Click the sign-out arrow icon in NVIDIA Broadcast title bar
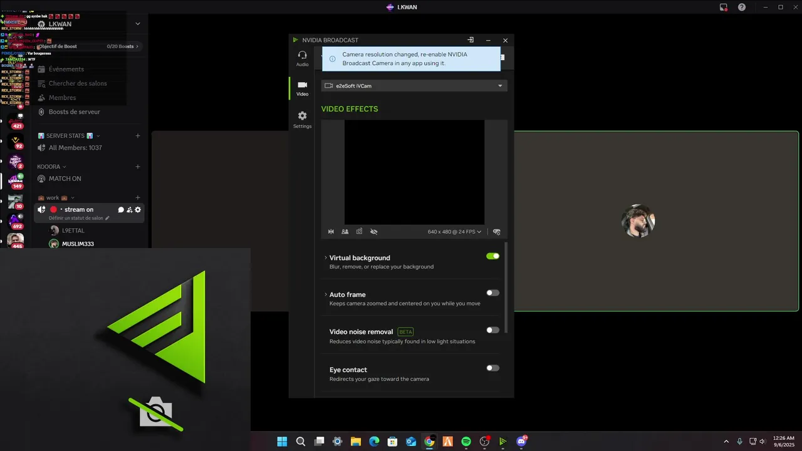The width and height of the screenshot is (802, 451). pos(471,40)
